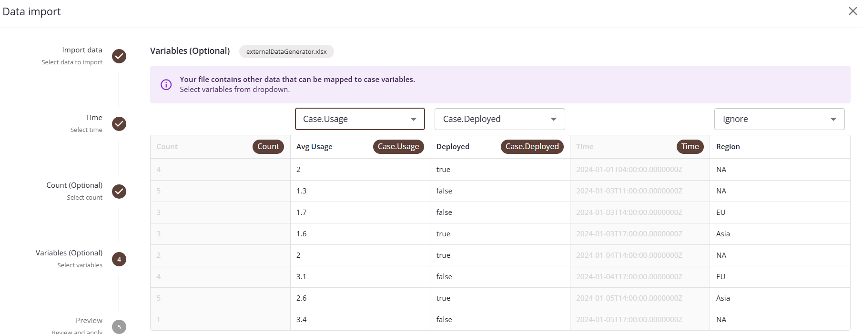Open the Case.Usage variable dropdown
This screenshot has height=334, width=863.
(360, 119)
